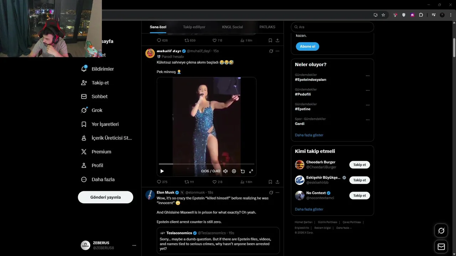This screenshot has height=256, width=456.
Task: Open Sohbet envelope icon in sidebar
Action: click(x=84, y=96)
